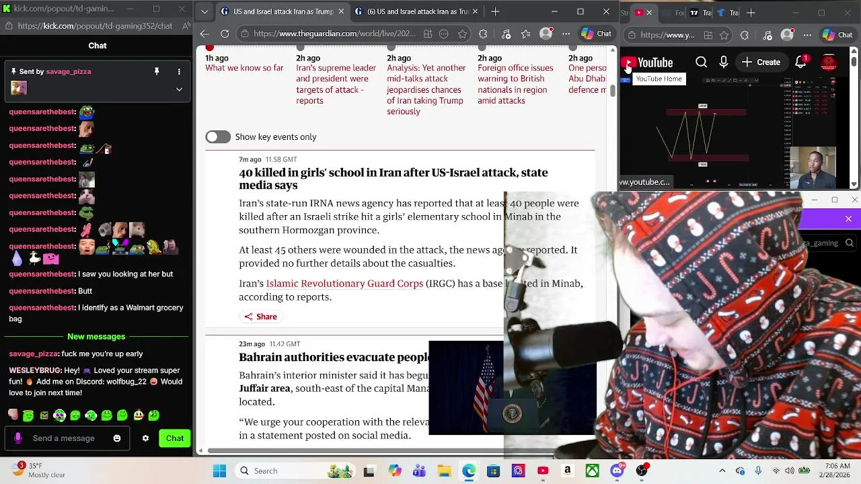Open the favorites list icon in Guardian window
861x484 pixels.
point(525,34)
